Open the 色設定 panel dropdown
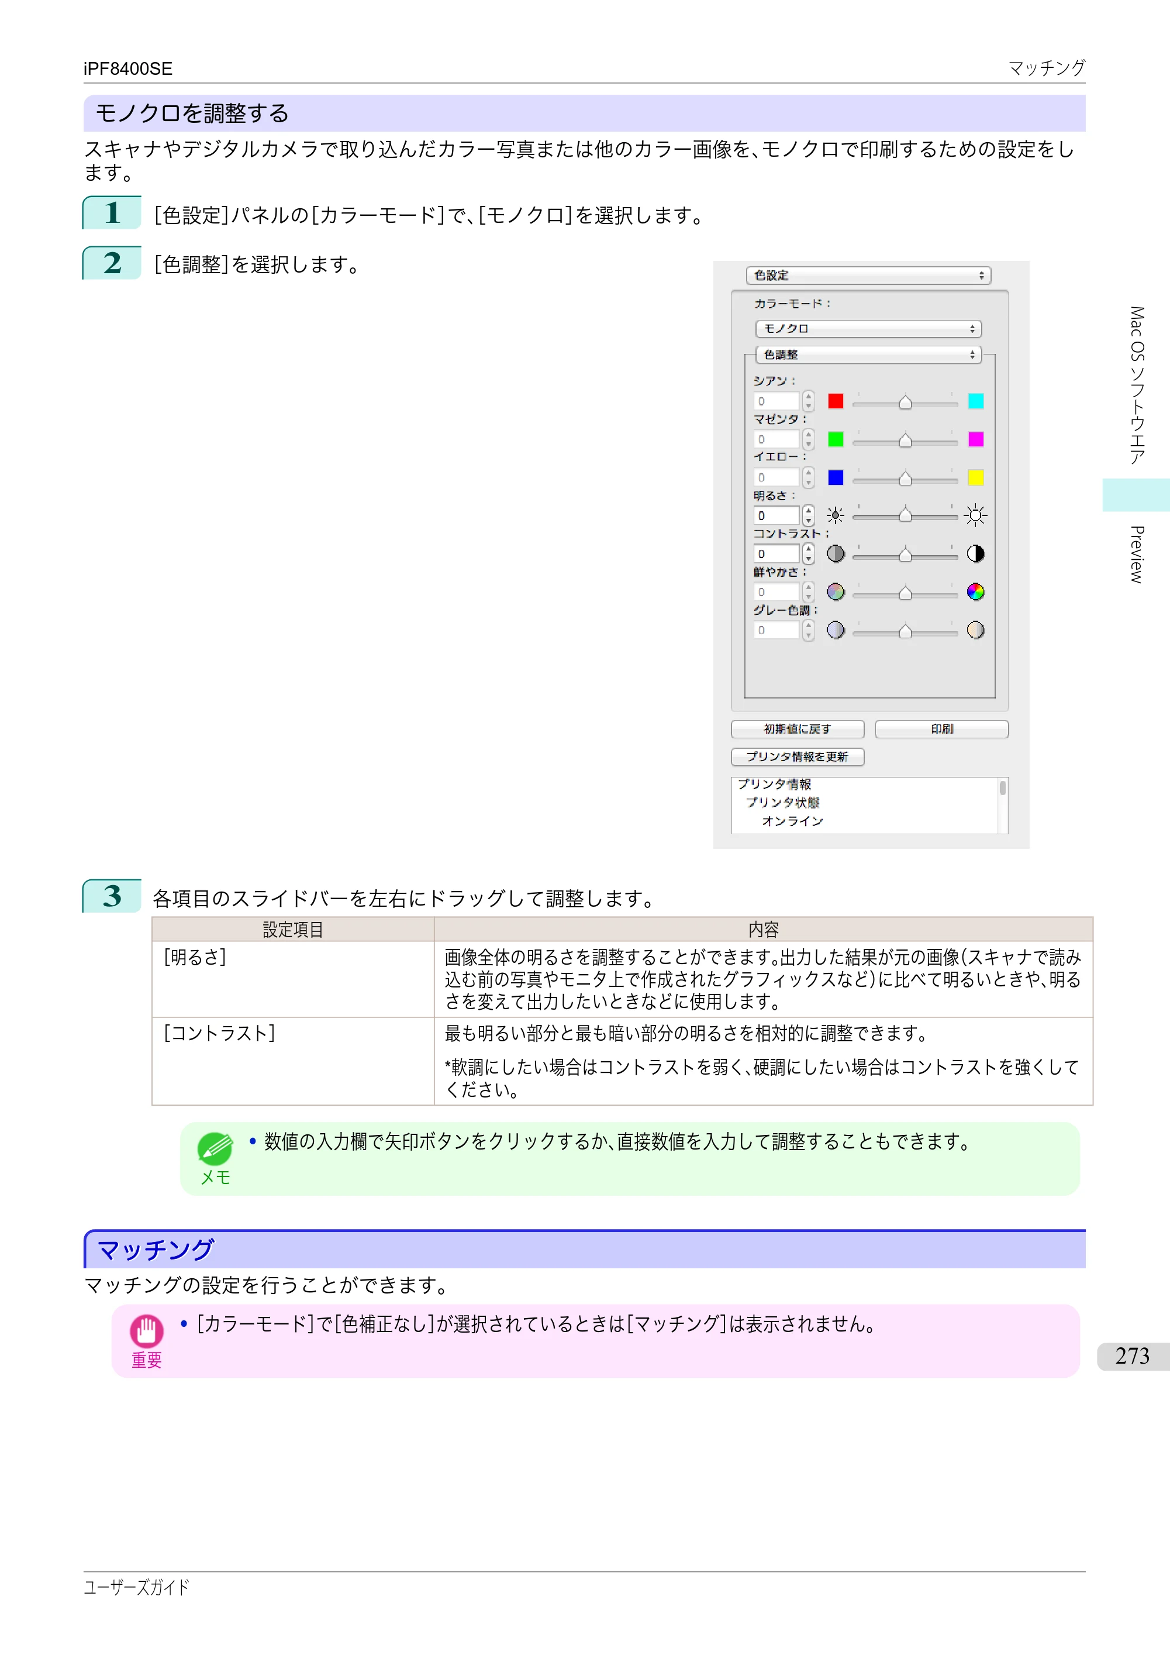 pos(868,276)
